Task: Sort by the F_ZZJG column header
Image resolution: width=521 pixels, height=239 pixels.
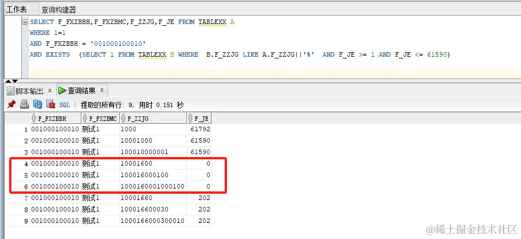Action: coord(153,118)
